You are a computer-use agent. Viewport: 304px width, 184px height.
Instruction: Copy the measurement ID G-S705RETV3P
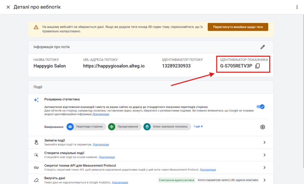click(257, 66)
